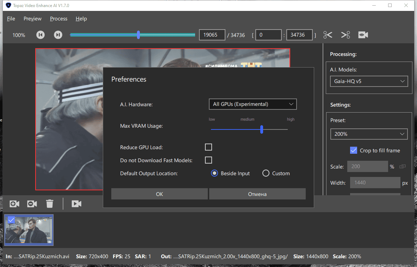This screenshot has width=417, height=267.
Task: Open the File menu
Action: tap(11, 19)
